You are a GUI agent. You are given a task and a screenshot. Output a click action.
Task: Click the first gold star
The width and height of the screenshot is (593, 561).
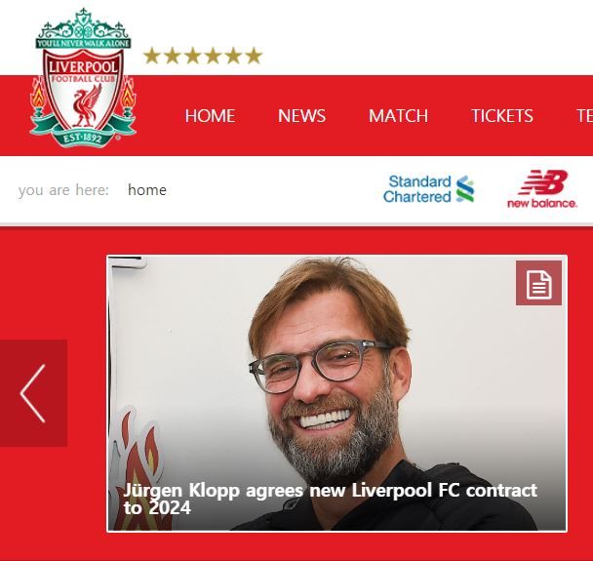pyautogui.click(x=151, y=56)
